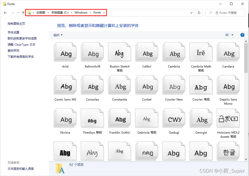Select the Consolas font icon
Viewport: 249px width, 176px height.
pos(92,85)
